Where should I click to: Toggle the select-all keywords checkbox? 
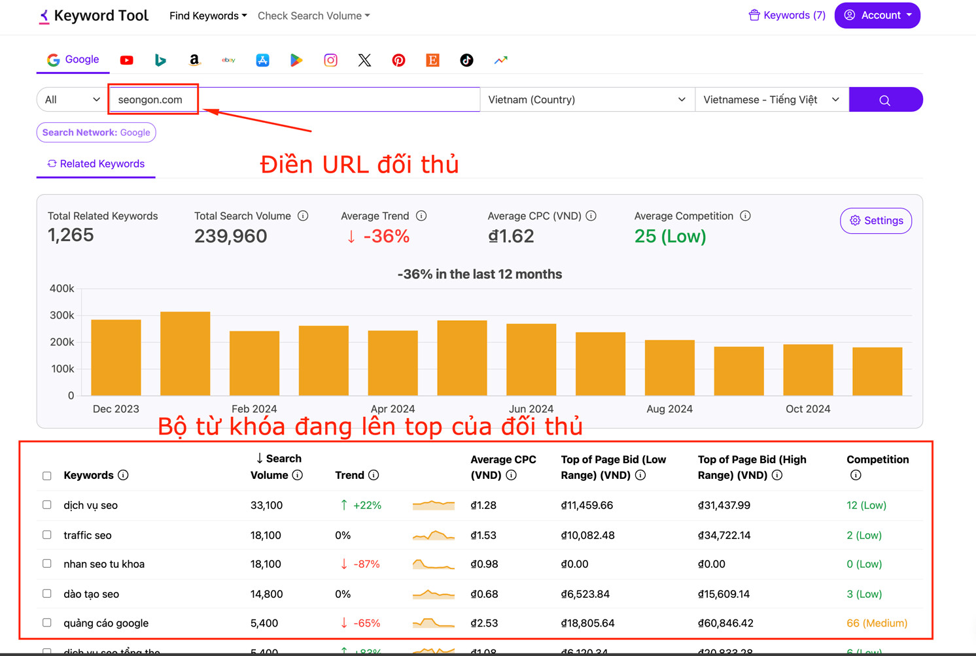pyautogui.click(x=47, y=476)
